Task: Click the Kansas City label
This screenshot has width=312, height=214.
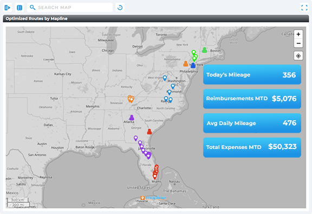Action: 63,74
